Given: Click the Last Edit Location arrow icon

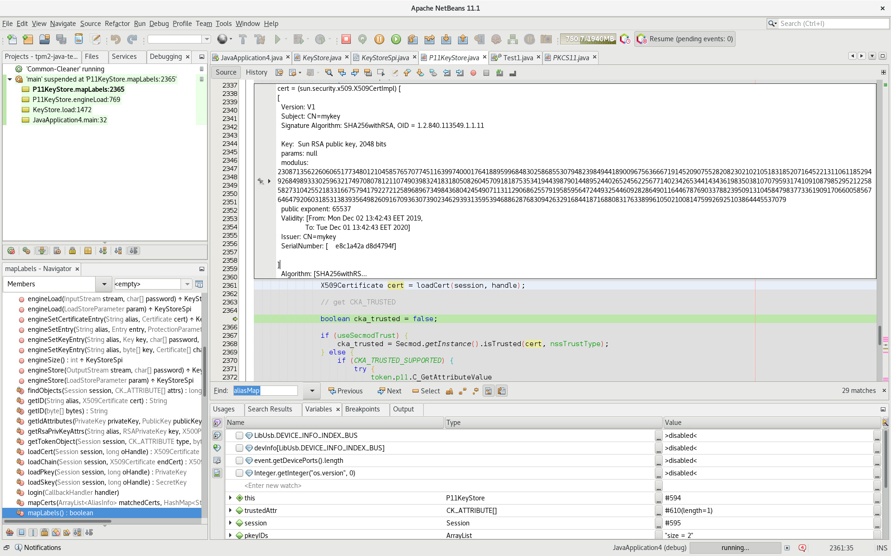Looking at the screenshot, I should (279, 73).
